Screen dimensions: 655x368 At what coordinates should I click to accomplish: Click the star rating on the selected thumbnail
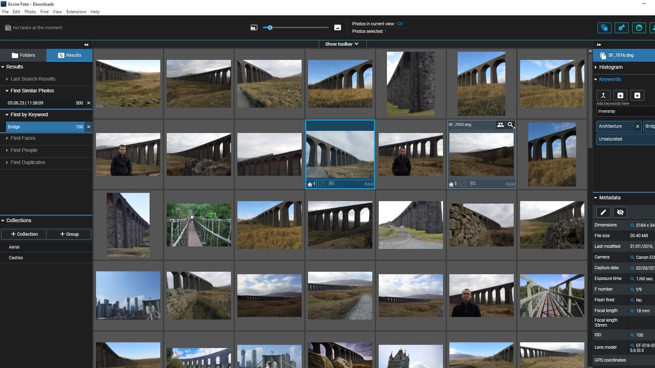(x=310, y=184)
